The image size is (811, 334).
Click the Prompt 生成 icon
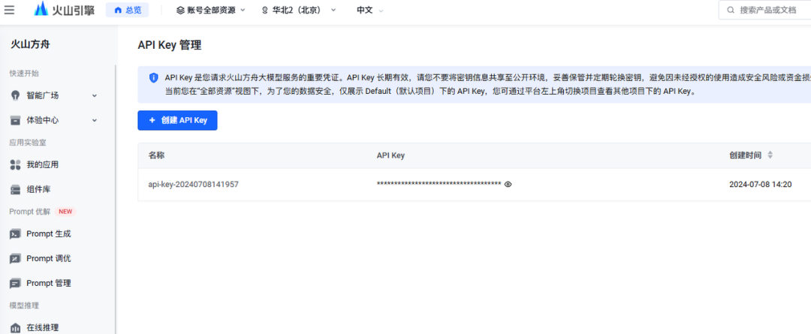[x=16, y=234]
